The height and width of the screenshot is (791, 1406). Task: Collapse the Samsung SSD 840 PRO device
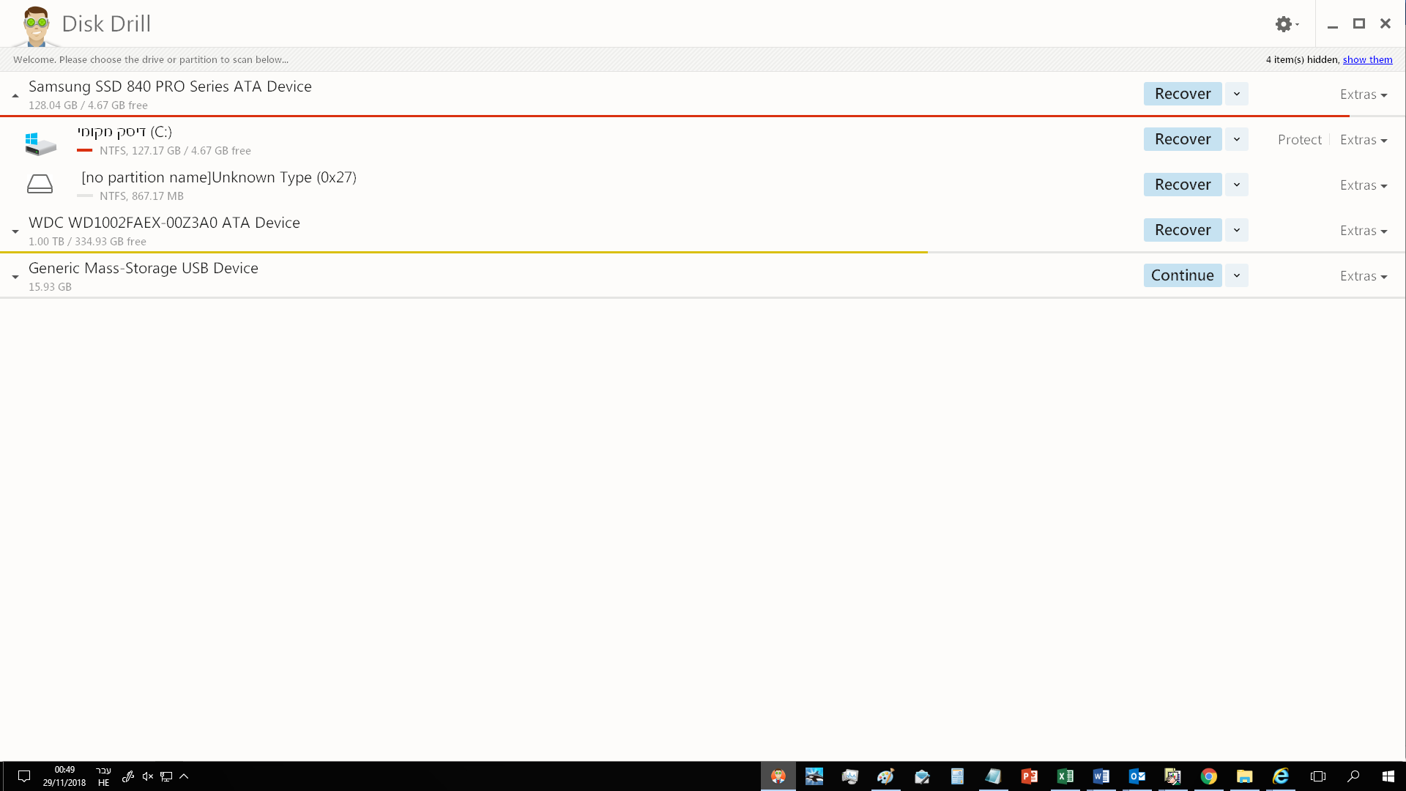coord(15,95)
